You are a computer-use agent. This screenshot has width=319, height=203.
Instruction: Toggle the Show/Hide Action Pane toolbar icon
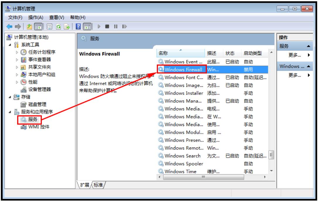pyautogui.click(x=88, y=27)
